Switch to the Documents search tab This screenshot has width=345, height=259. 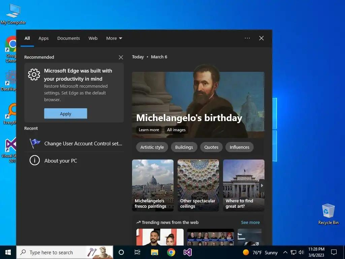68,38
